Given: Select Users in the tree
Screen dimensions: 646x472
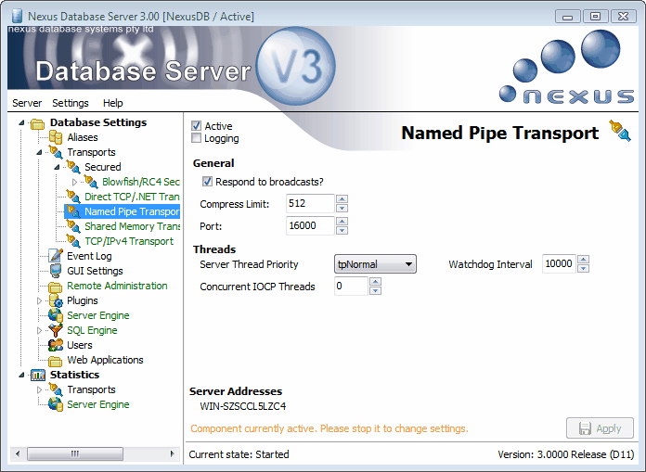Looking at the screenshot, I should [80, 345].
